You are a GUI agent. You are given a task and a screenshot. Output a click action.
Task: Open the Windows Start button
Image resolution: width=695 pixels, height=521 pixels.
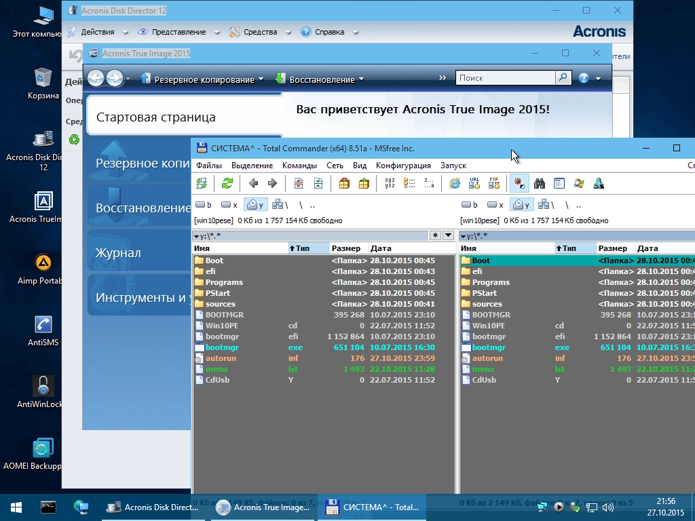point(16,507)
